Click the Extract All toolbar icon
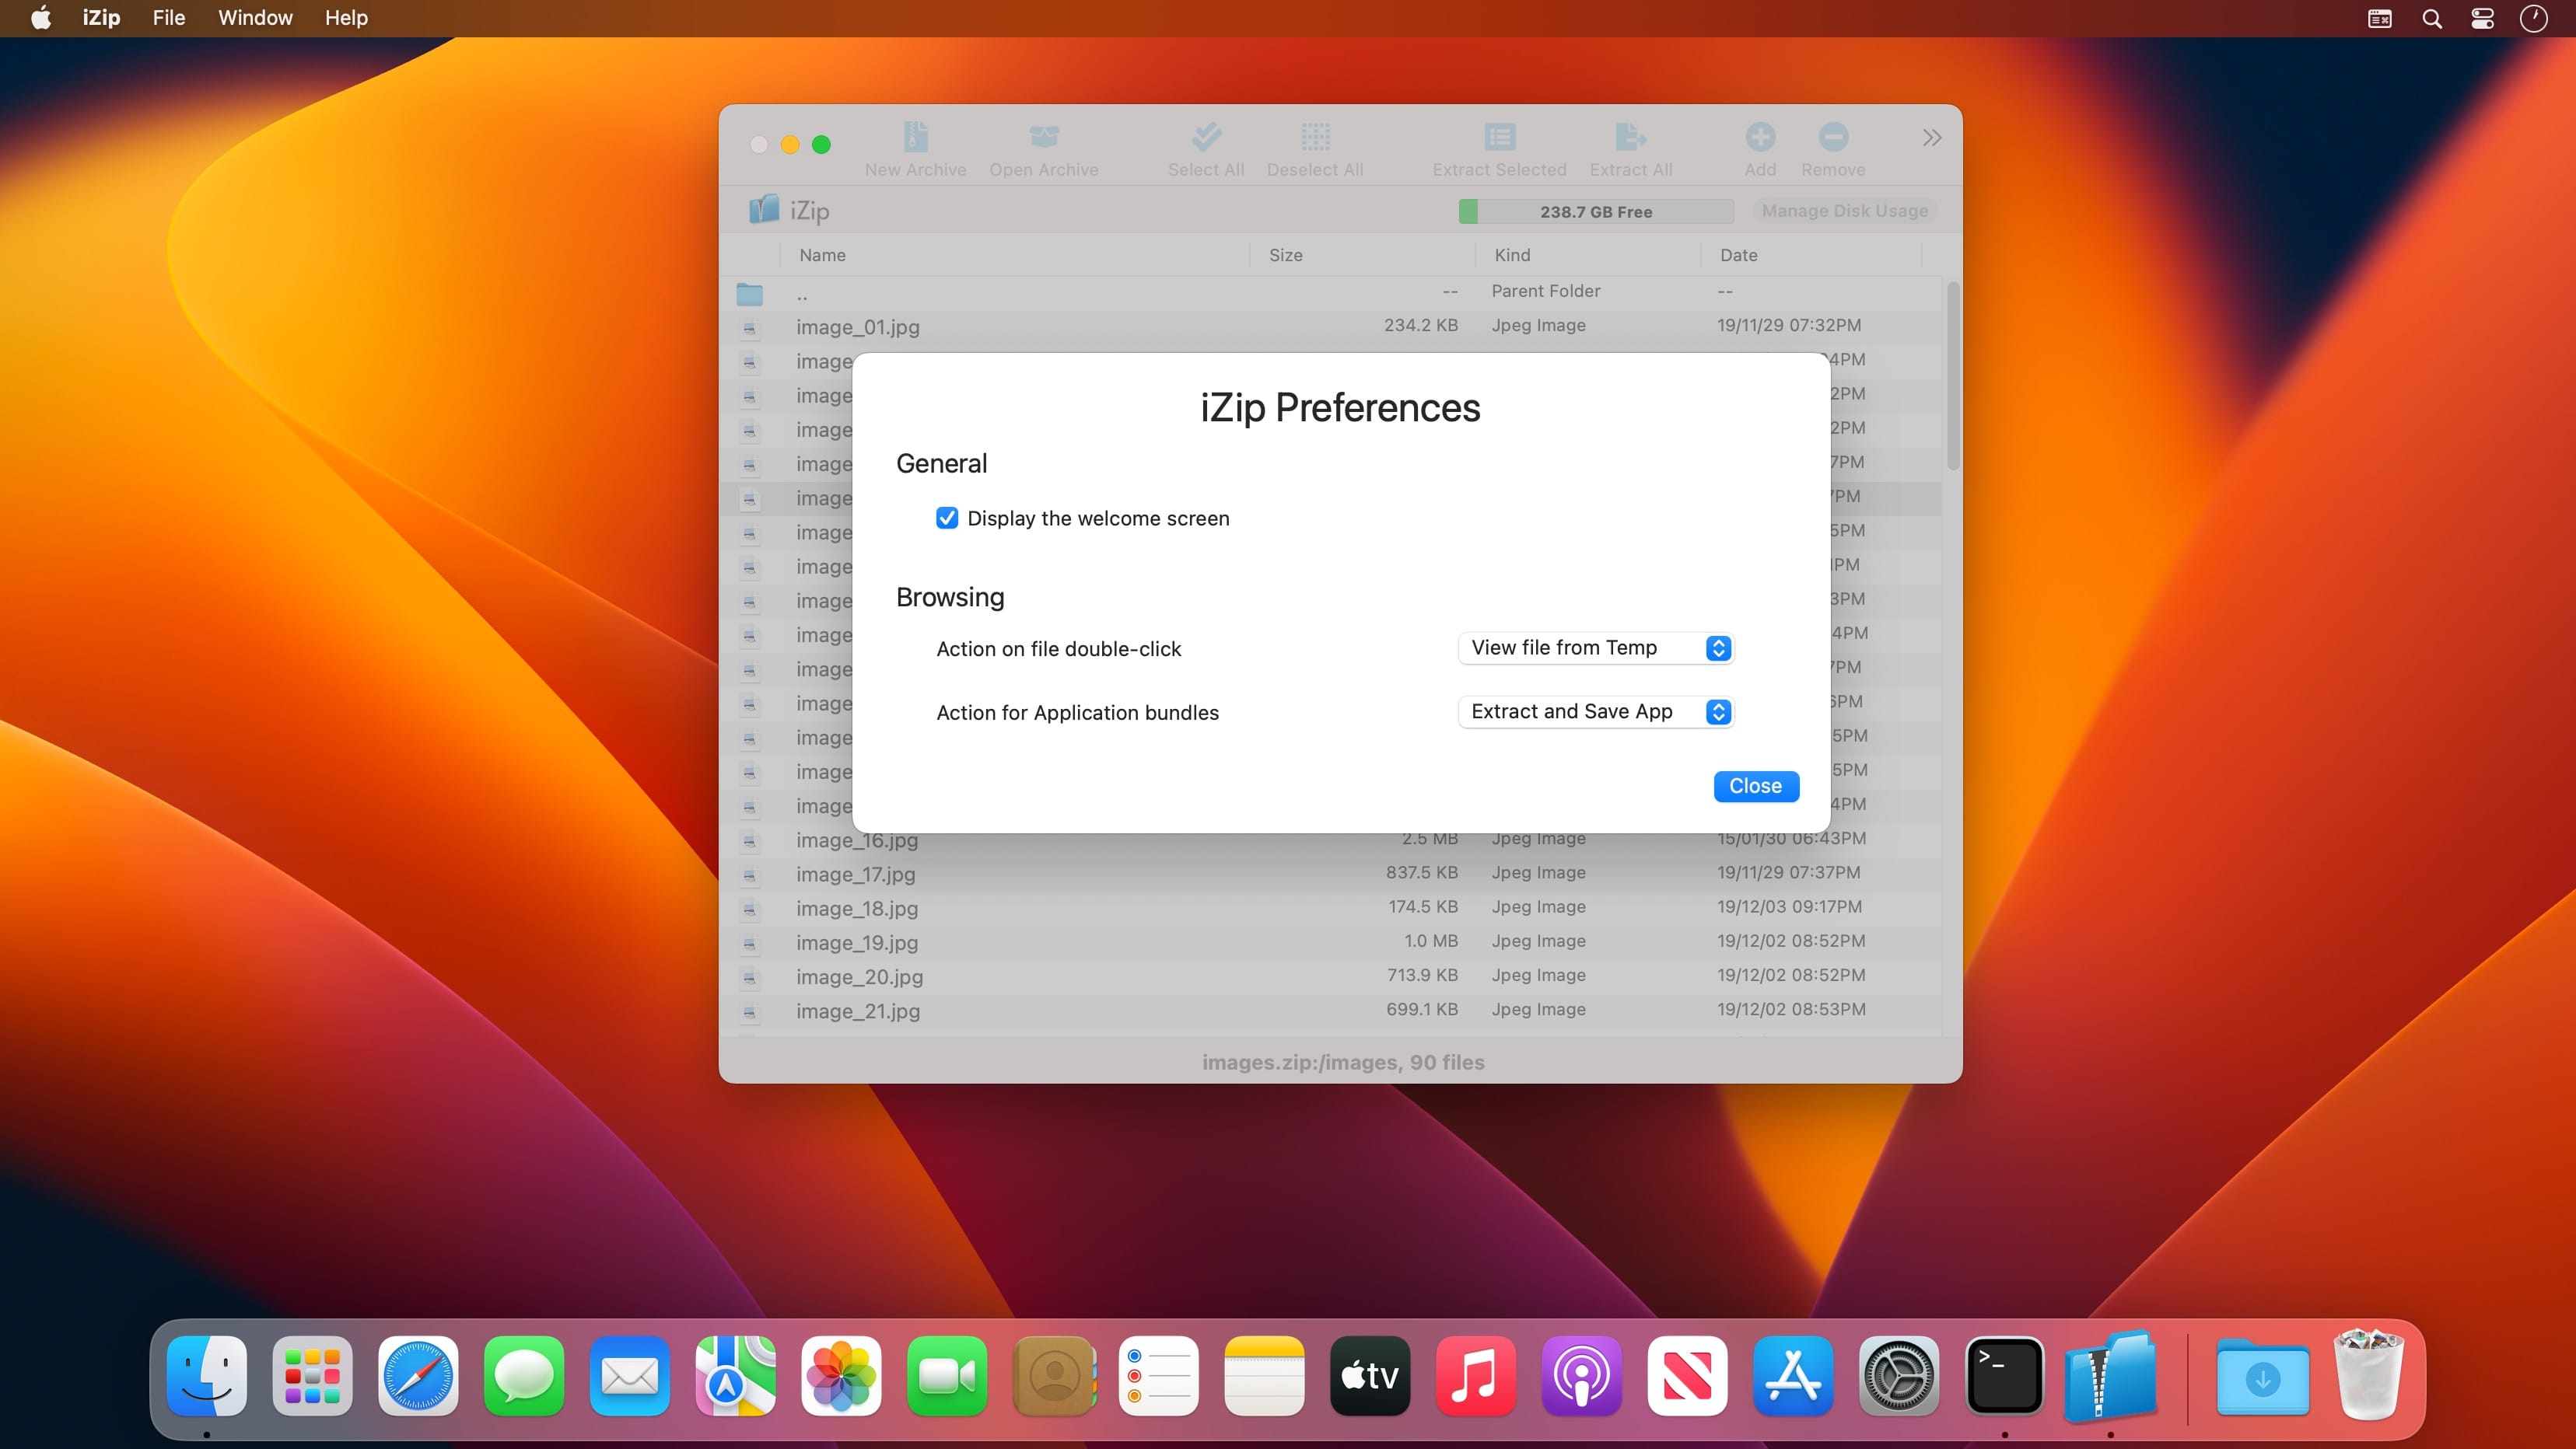2576x1449 pixels. [1630, 137]
